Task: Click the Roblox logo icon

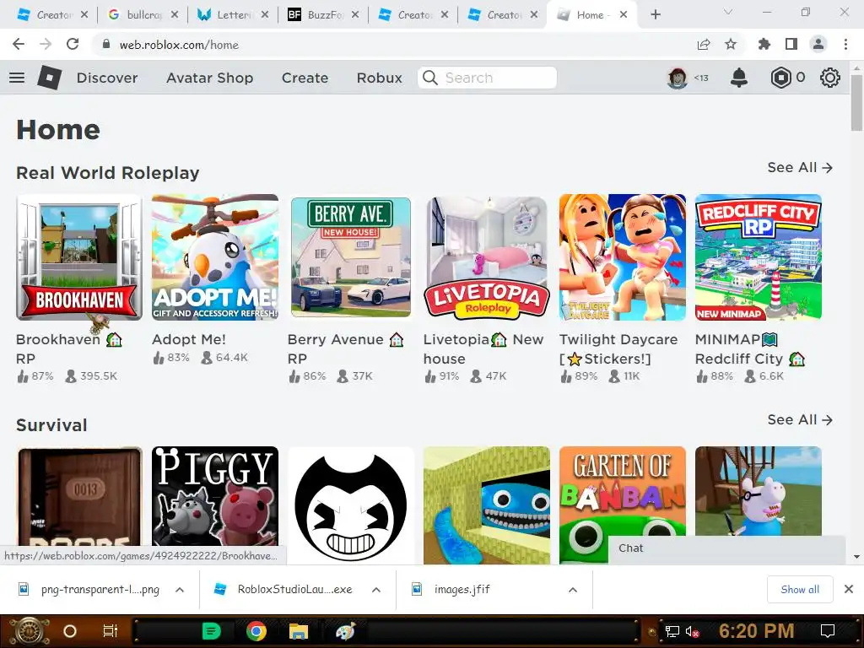Action: pyautogui.click(x=50, y=78)
